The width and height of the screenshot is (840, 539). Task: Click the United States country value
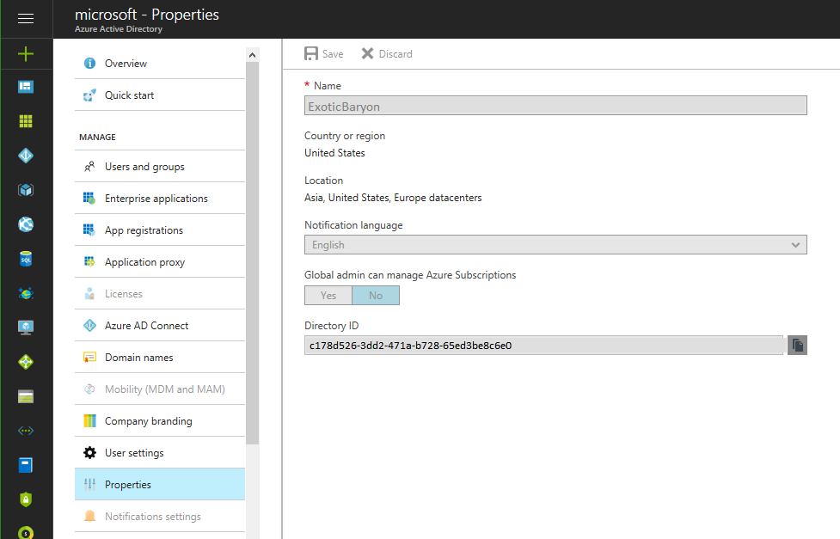(334, 153)
